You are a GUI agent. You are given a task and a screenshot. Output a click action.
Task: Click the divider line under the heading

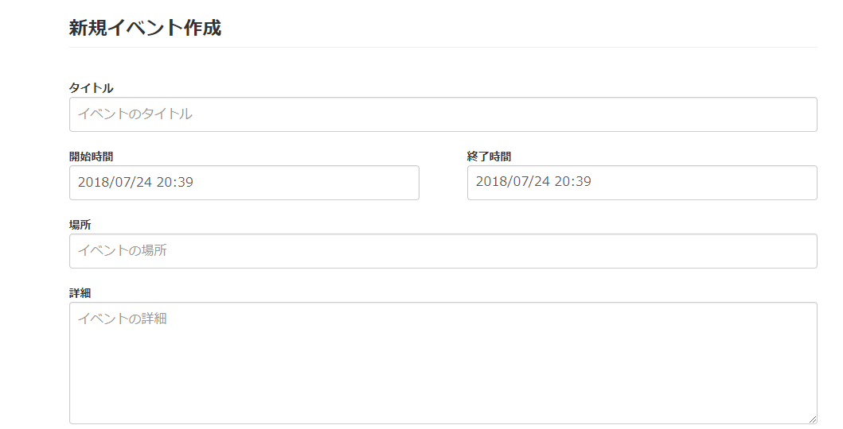coord(443,48)
